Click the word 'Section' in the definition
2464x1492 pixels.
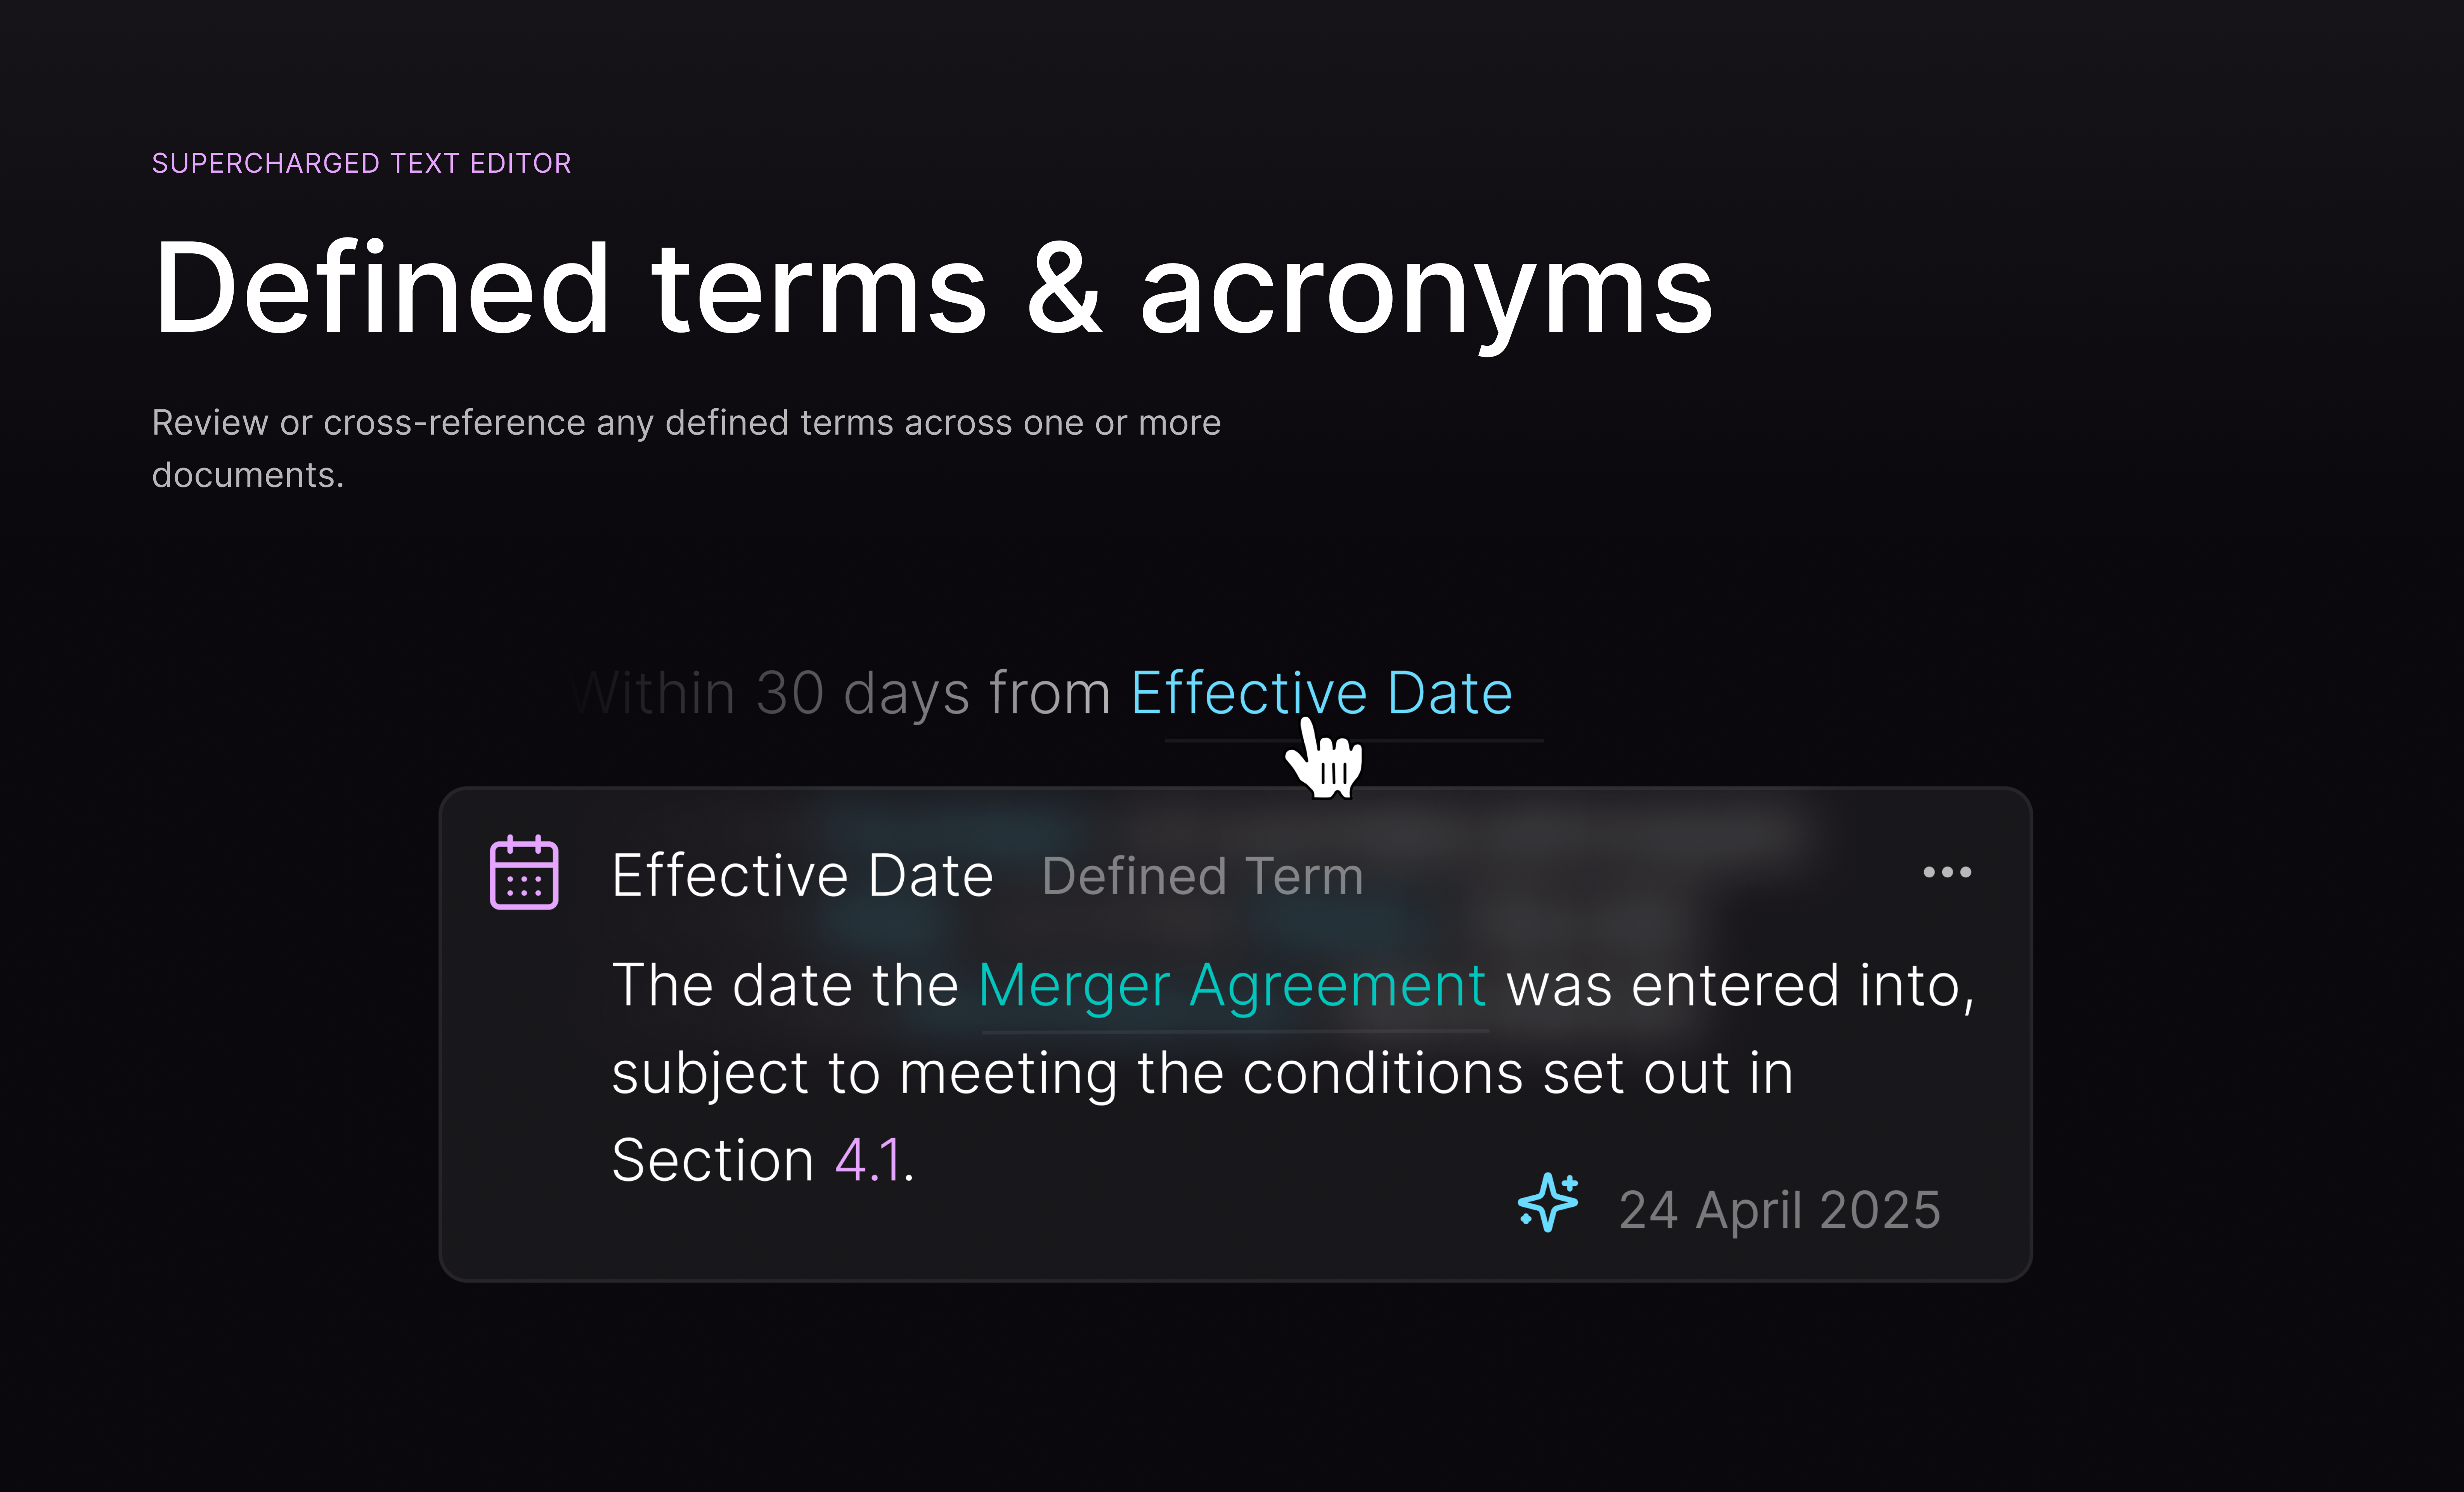[712, 1161]
